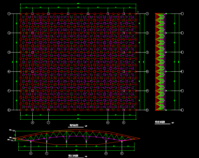This screenshot has height=158, width=199.
Task: Select the bottom-left axis bubble of the plan view
Action: click(9, 110)
